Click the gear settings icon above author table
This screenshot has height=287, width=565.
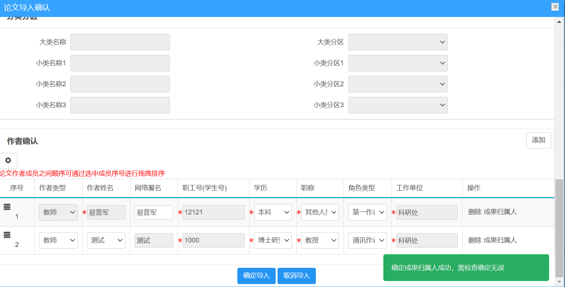[x=8, y=161]
